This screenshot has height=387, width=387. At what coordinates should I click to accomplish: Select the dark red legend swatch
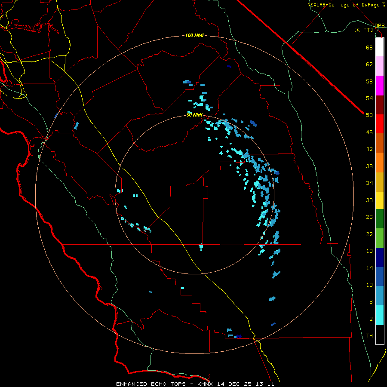[380, 105]
